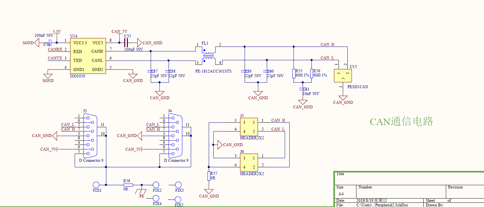Image resolution: width=484 pixels, height=207 pixels.
Task: Select the U15 PESD1CAN protection diode
Action: (x=343, y=76)
